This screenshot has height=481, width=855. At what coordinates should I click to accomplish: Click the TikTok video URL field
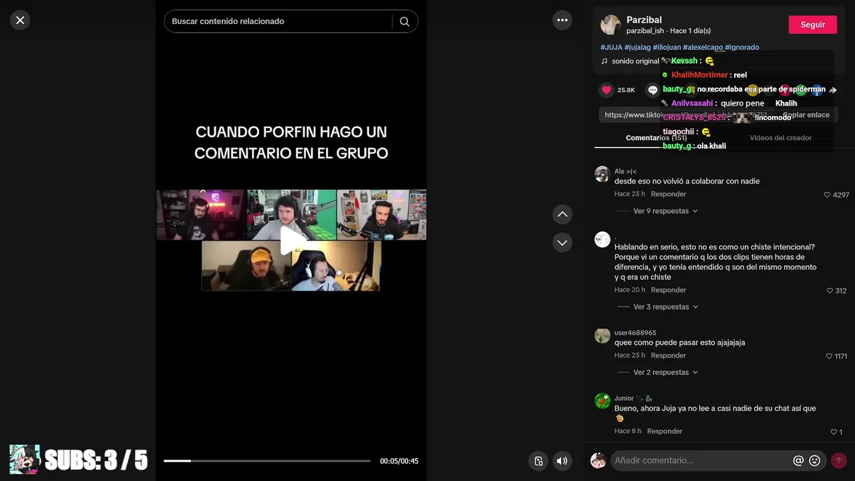pyautogui.click(x=688, y=115)
